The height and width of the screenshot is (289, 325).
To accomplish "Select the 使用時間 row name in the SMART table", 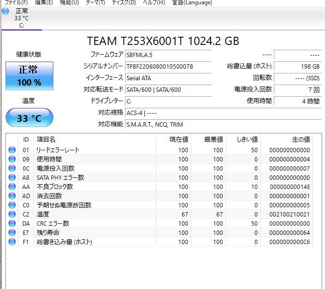I will tap(49, 159).
